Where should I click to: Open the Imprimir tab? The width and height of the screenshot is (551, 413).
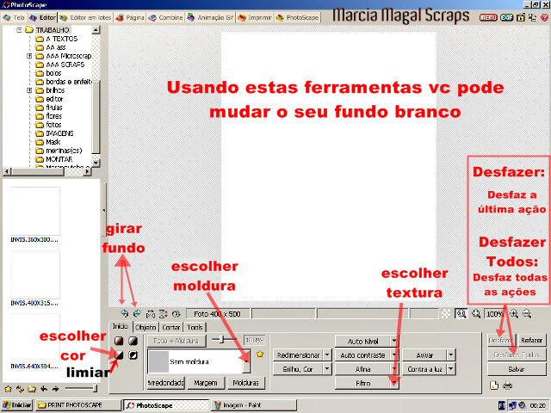(x=255, y=17)
